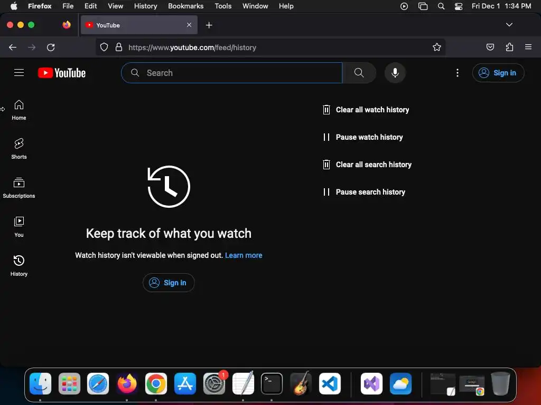Image resolution: width=541 pixels, height=405 pixels.
Task: Bookmark this page with star icon
Action: coord(437,47)
